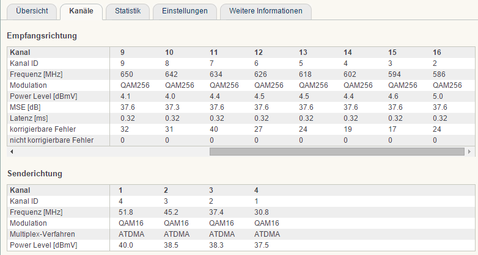Switch to the Übersicht tab
The width and height of the screenshot is (478, 255).
point(32,12)
